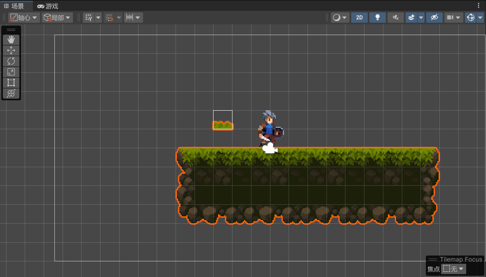Expand the Tilemap Focus 无 dropdown
Image resolution: width=486 pixels, height=277 pixels.
point(453,269)
